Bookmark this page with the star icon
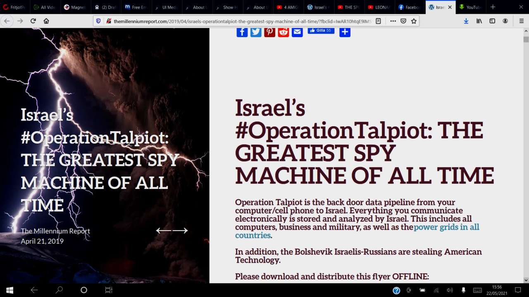The image size is (529, 297). (x=414, y=21)
